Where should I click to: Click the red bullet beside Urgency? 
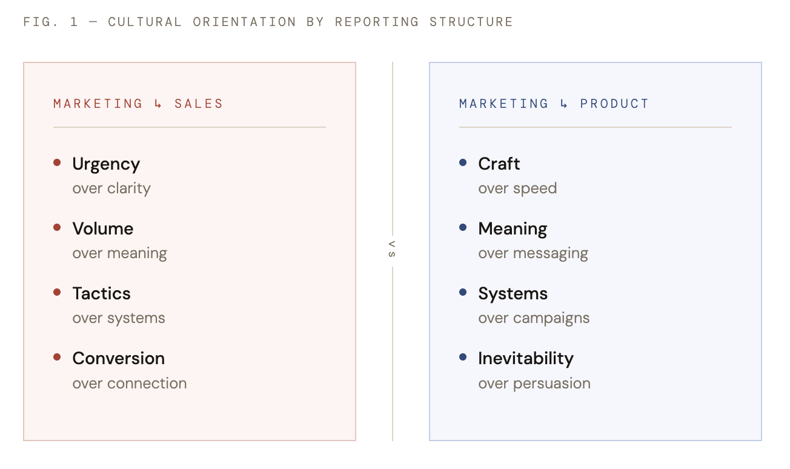tap(57, 162)
